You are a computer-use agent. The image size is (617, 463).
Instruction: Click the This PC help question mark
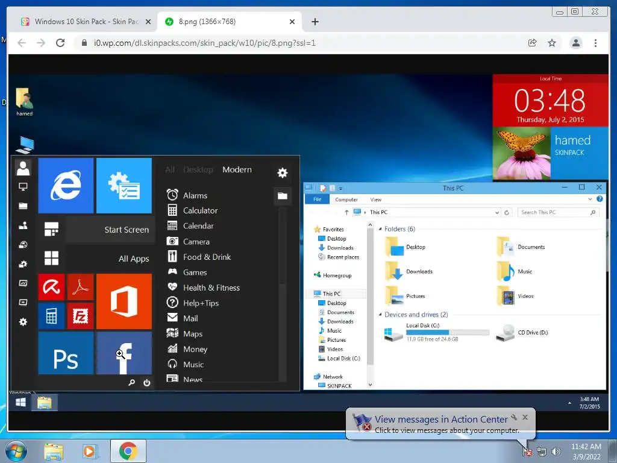600,199
